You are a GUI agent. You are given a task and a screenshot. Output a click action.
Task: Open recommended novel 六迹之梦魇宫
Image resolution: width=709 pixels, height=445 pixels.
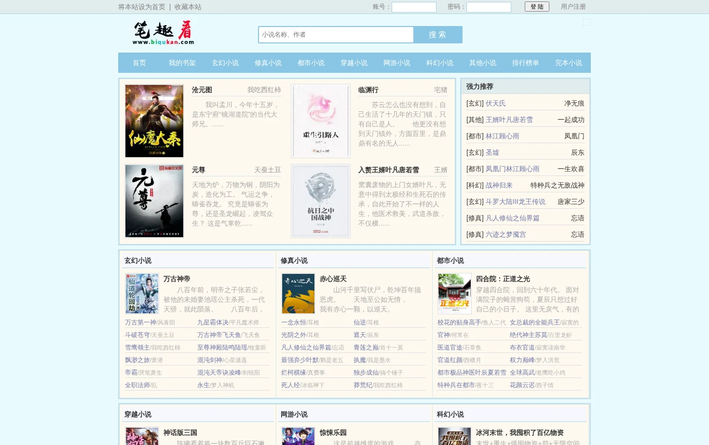(506, 234)
